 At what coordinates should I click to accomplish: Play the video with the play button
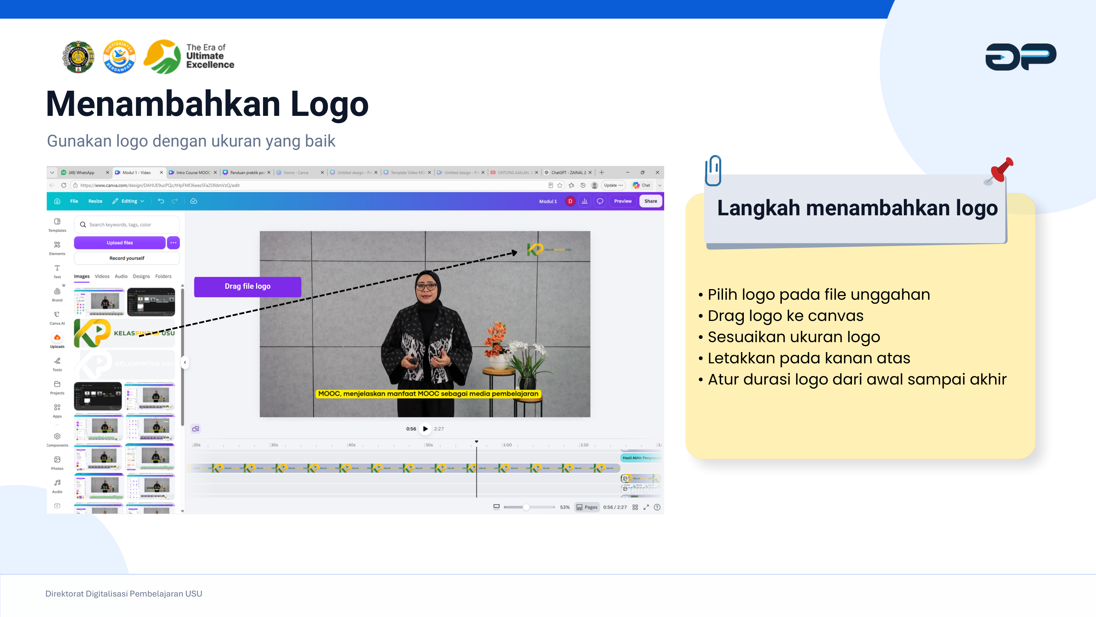click(x=425, y=429)
